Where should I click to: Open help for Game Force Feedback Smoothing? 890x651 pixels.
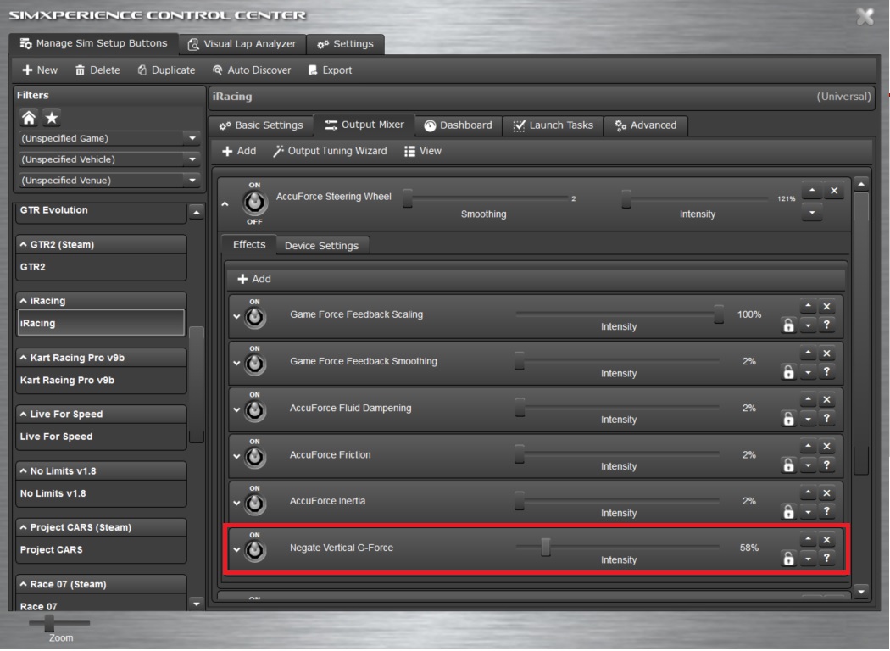827,371
